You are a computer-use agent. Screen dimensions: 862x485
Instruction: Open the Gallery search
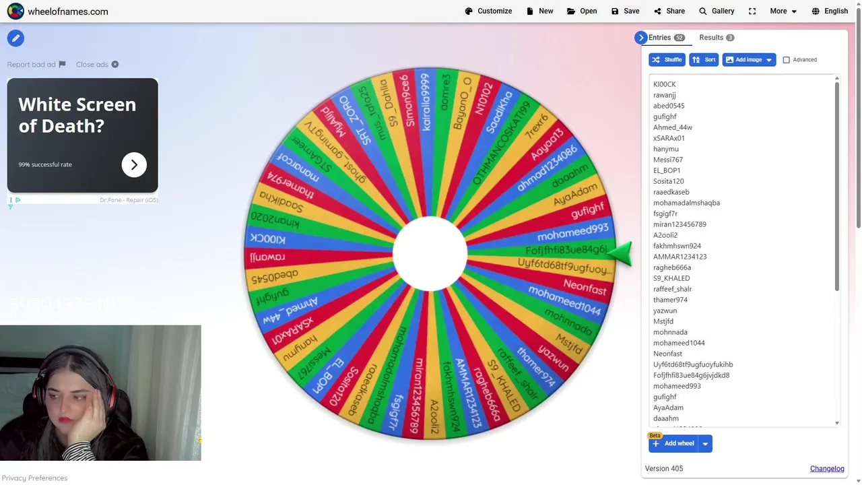tap(717, 11)
